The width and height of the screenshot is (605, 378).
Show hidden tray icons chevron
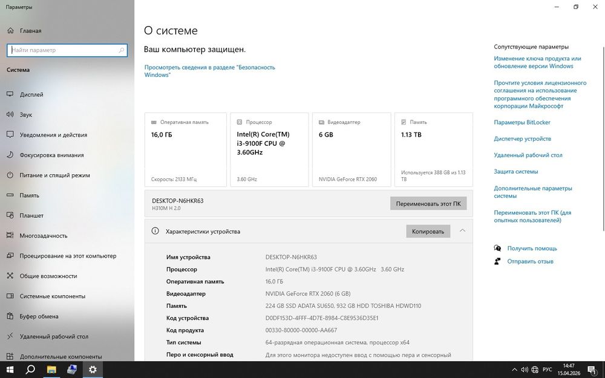point(514,370)
